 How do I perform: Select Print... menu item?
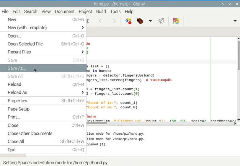pyautogui.click(x=14, y=117)
